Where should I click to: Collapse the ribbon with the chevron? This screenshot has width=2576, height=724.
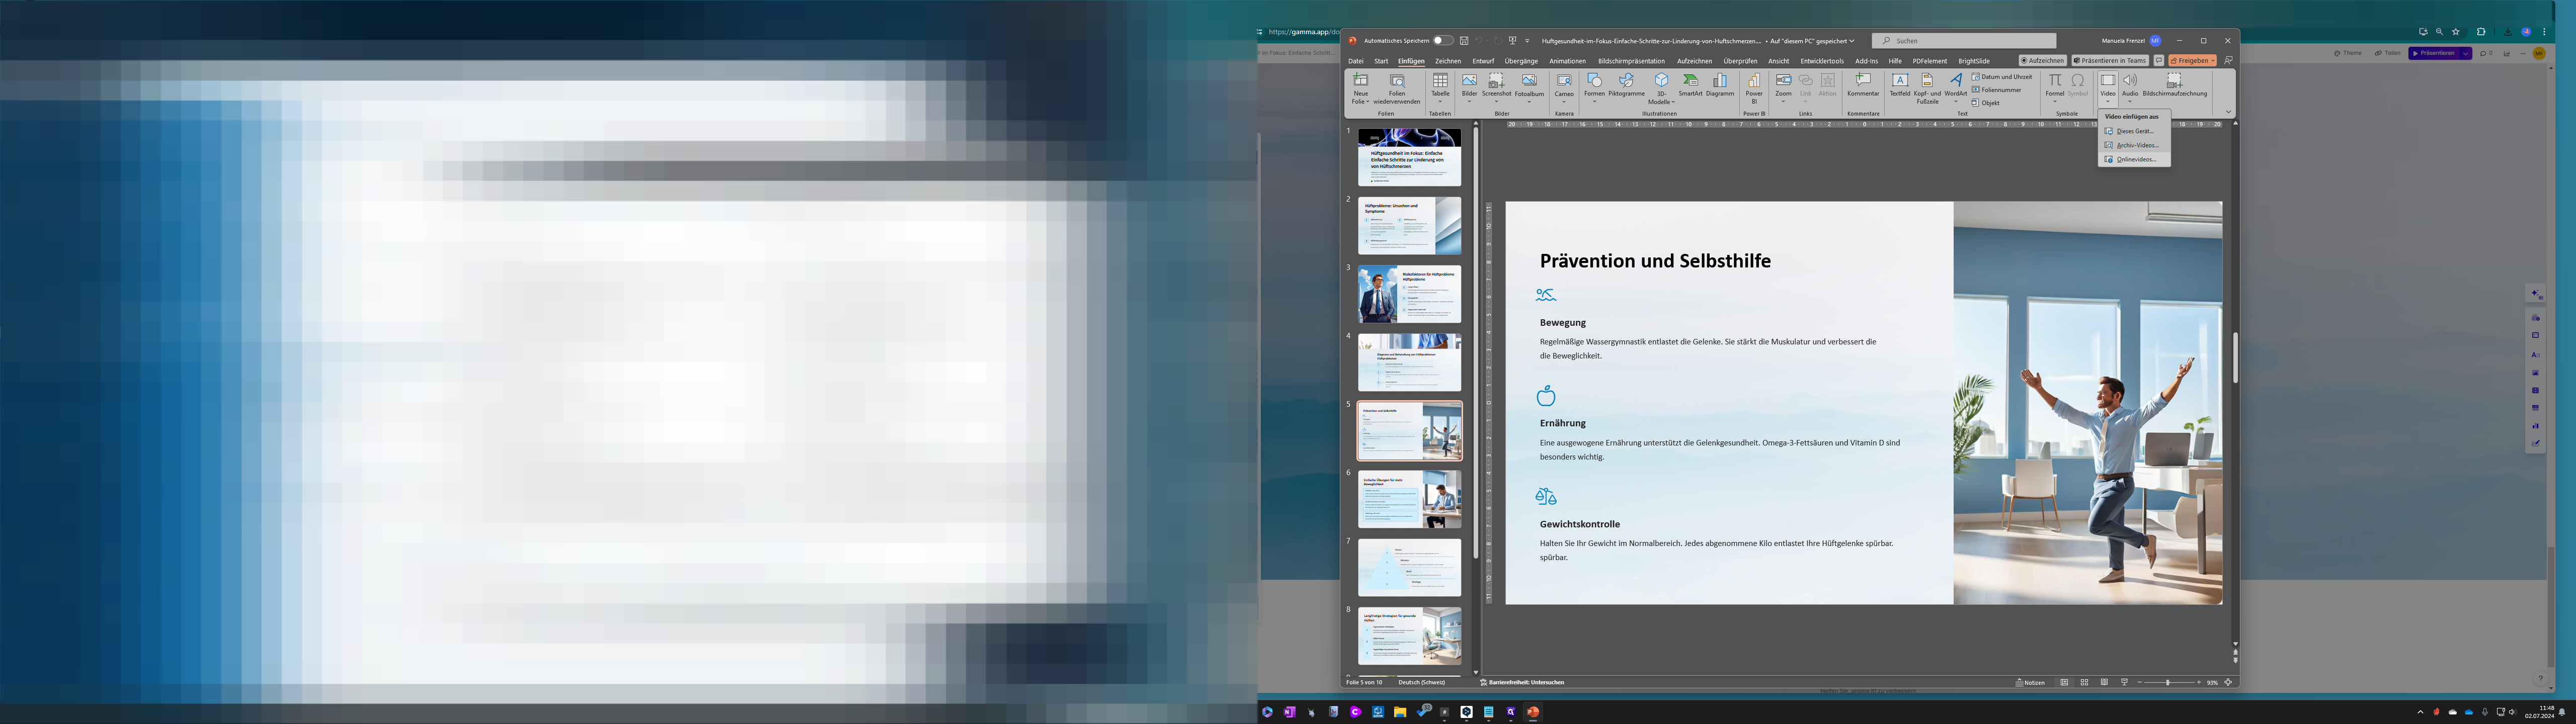(x=2228, y=112)
